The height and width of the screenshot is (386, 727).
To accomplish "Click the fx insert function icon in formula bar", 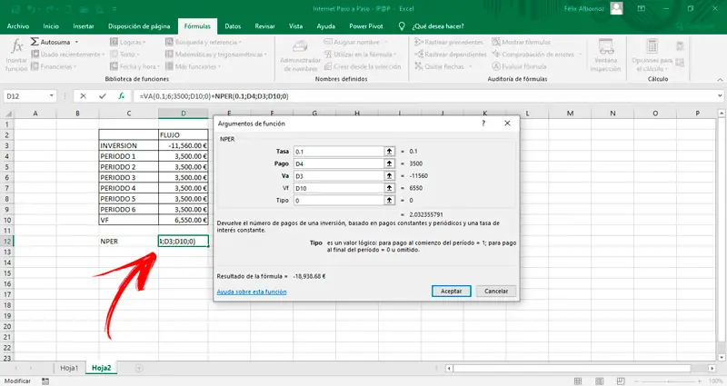I will point(121,95).
